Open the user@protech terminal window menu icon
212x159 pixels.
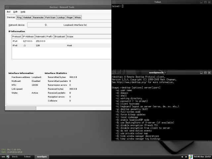tap(114, 72)
